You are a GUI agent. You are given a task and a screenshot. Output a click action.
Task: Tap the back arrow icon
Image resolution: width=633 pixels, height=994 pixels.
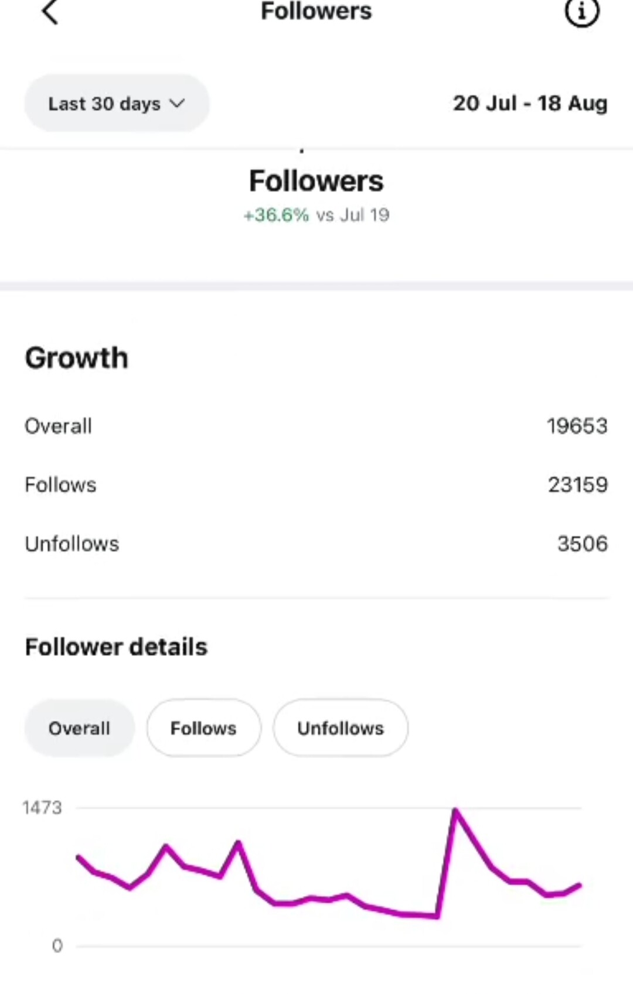click(x=50, y=12)
